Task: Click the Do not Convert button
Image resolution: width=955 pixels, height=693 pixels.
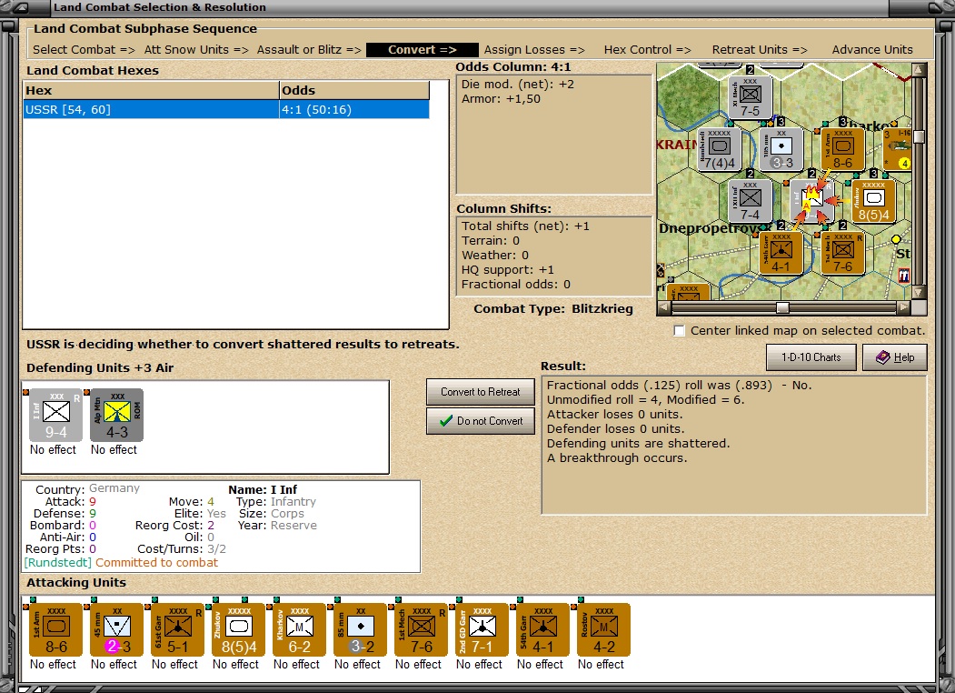Action: point(480,420)
